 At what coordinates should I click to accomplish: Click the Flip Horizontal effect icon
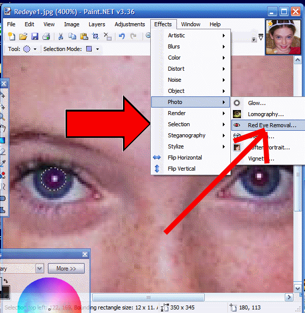157,158
